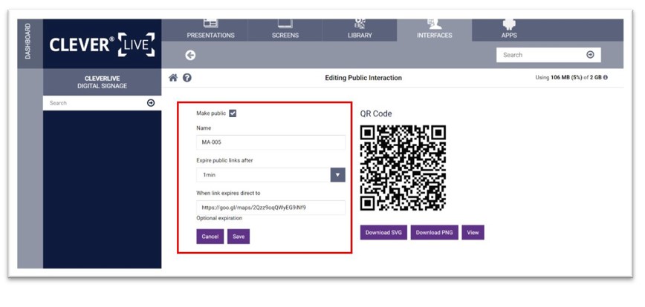Open the Library tab
This screenshot has height=307, width=645.
(x=360, y=30)
